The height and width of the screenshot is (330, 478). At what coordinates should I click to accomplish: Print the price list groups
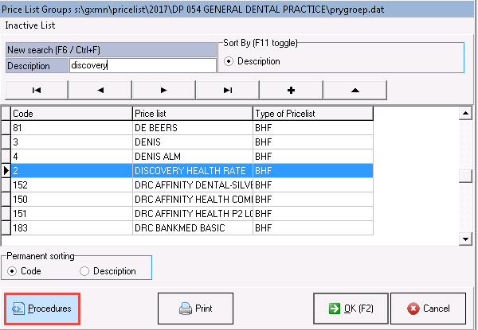(195, 308)
